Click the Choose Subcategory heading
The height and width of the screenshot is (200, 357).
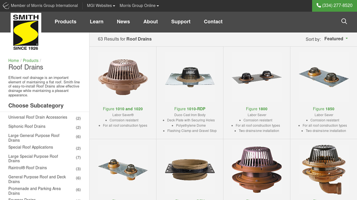click(x=36, y=106)
